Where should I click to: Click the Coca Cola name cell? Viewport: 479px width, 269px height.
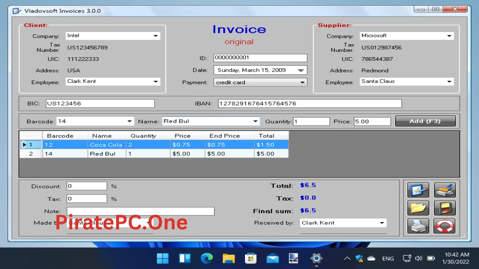107,145
